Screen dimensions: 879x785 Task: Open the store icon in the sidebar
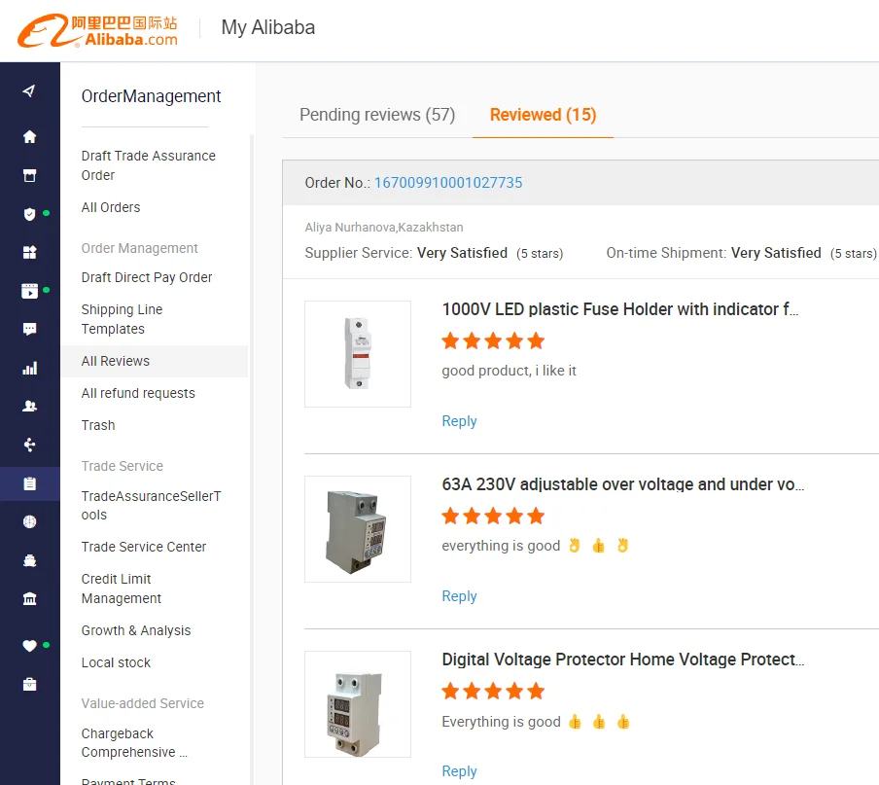click(x=29, y=176)
